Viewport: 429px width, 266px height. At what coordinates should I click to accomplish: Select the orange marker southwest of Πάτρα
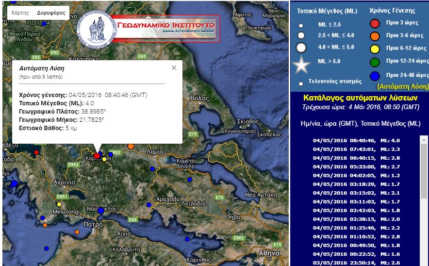click(x=77, y=232)
